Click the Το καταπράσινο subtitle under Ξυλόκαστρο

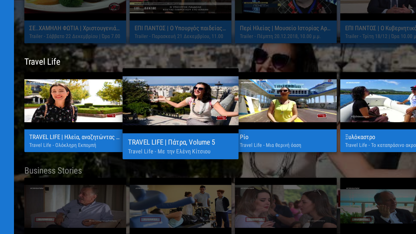pos(381,145)
